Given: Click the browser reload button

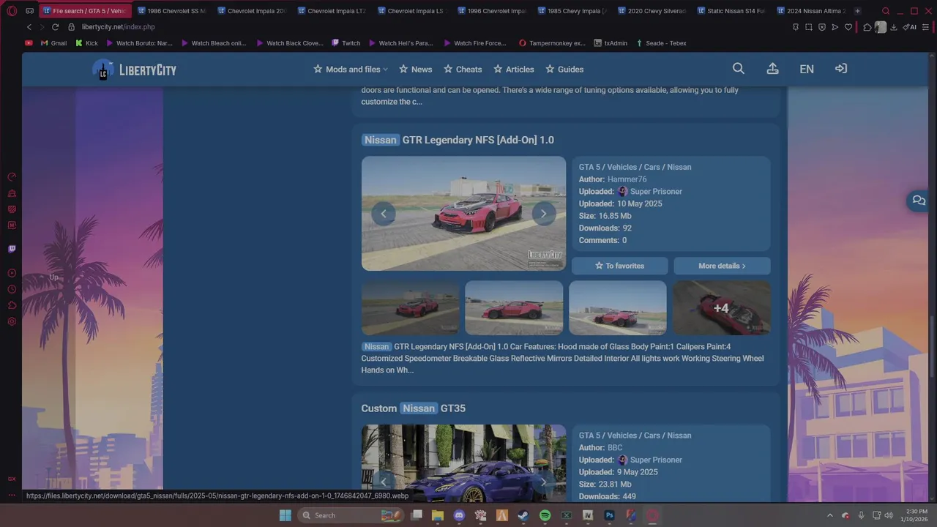Looking at the screenshot, I should pos(55,27).
